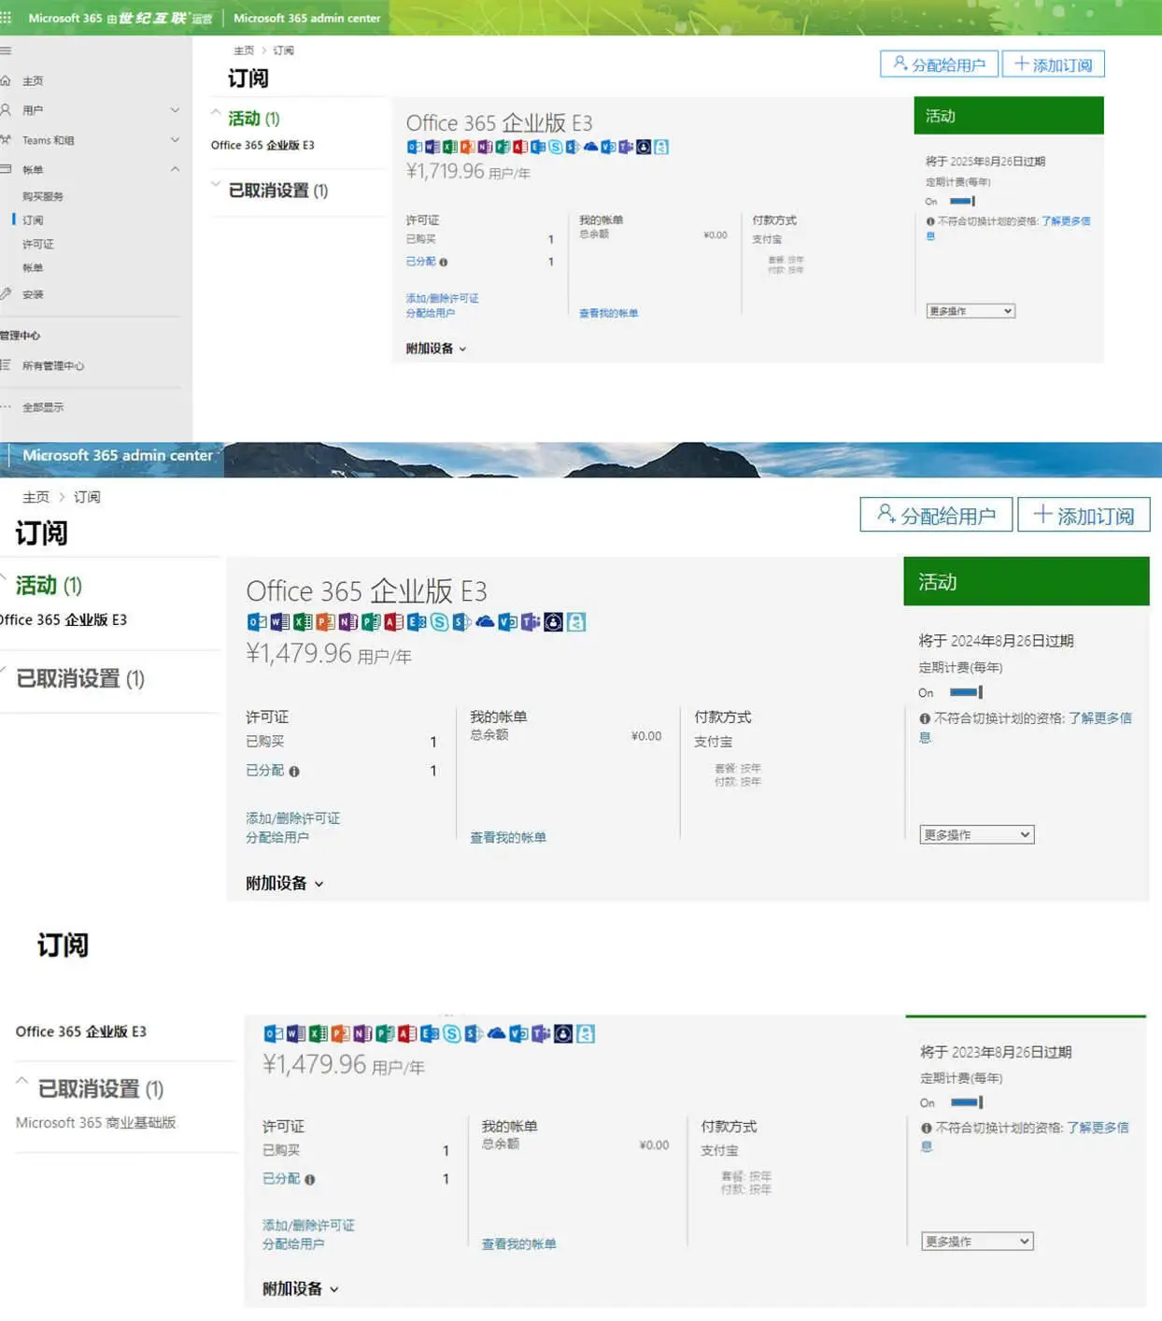Collapse the 帐单 sidebar chevron
This screenshot has width=1162, height=1321.
tap(175, 169)
